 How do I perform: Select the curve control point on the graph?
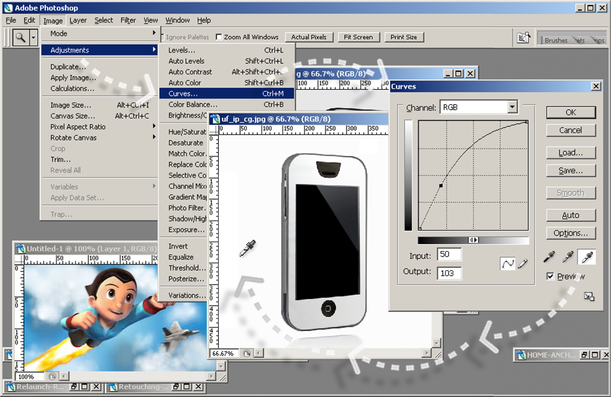pos(441,185)
